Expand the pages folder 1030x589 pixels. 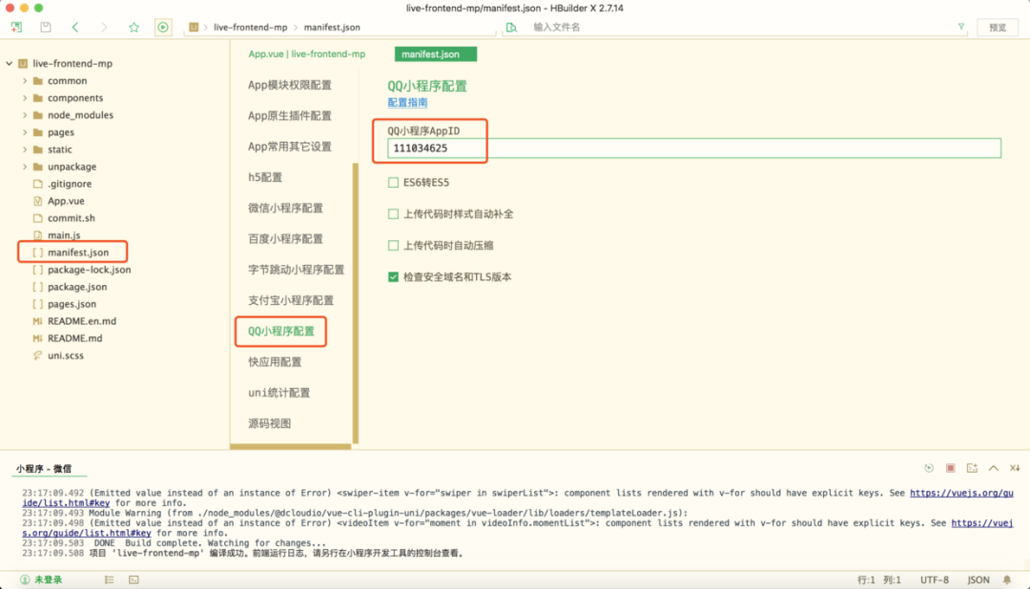(25, 132)
